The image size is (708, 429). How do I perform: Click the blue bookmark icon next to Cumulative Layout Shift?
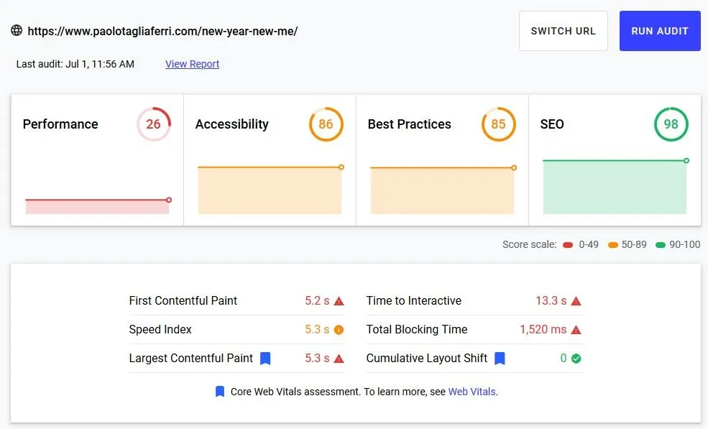click(x=500, y=359)
